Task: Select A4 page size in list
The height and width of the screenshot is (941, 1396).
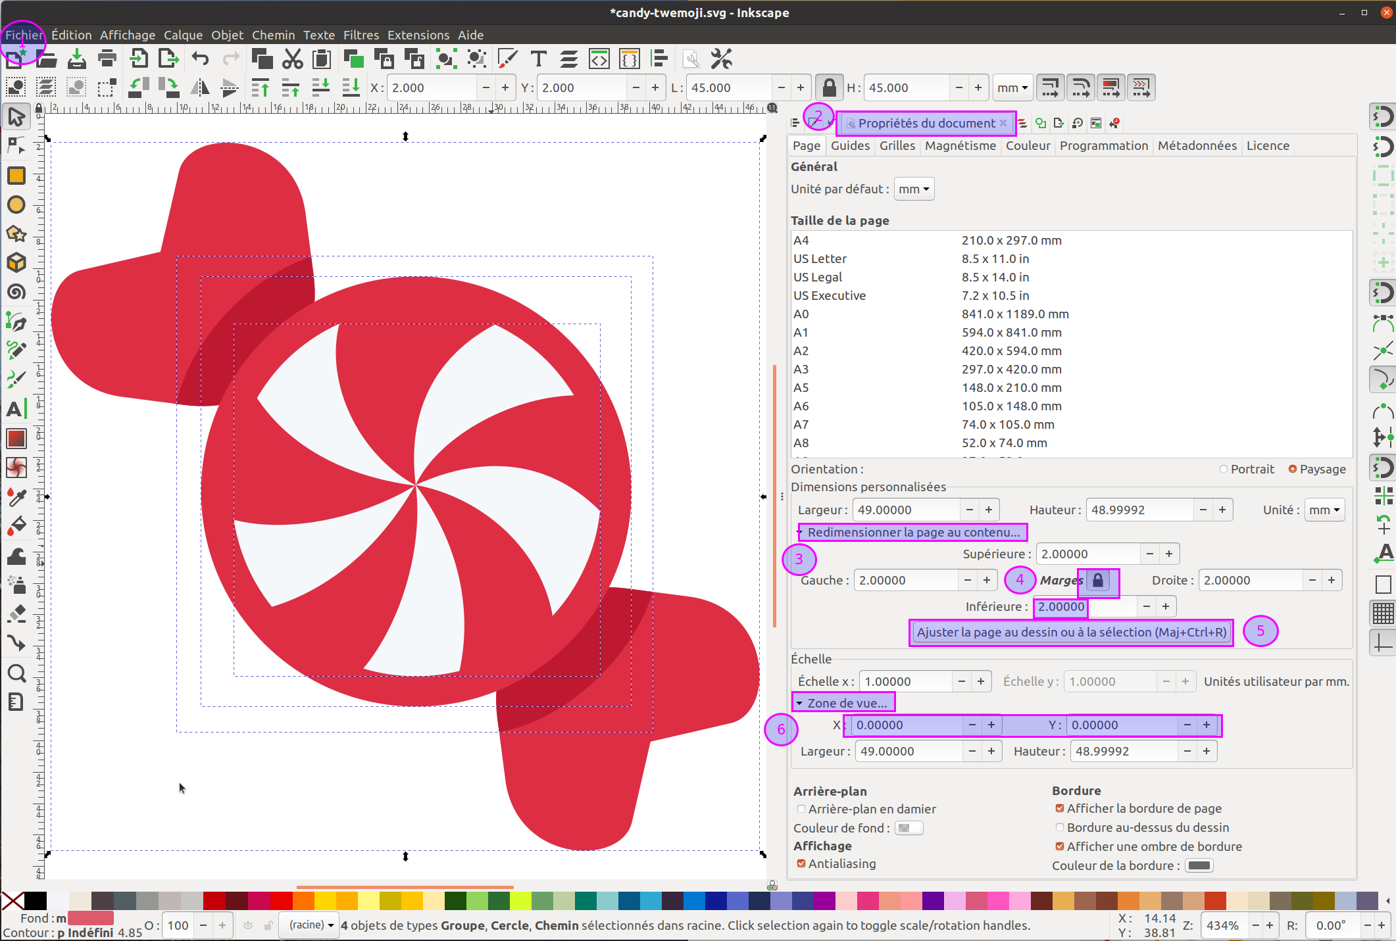Action: [x=801, y=240]
